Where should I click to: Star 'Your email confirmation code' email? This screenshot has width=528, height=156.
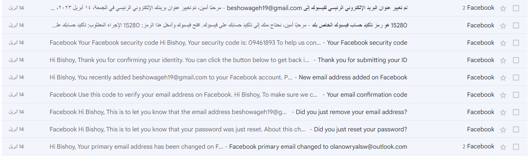pyautogui.click(x=503, y=95)
